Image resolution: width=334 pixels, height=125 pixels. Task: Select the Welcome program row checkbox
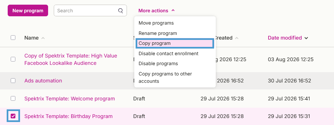pyautogui.click(x=13, y=98)
